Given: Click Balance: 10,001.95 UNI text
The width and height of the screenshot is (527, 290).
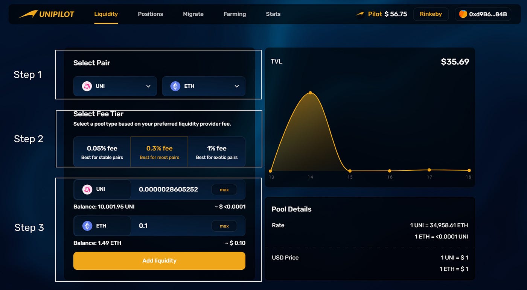Looking at the screenshot, I should tap(104, 206).
